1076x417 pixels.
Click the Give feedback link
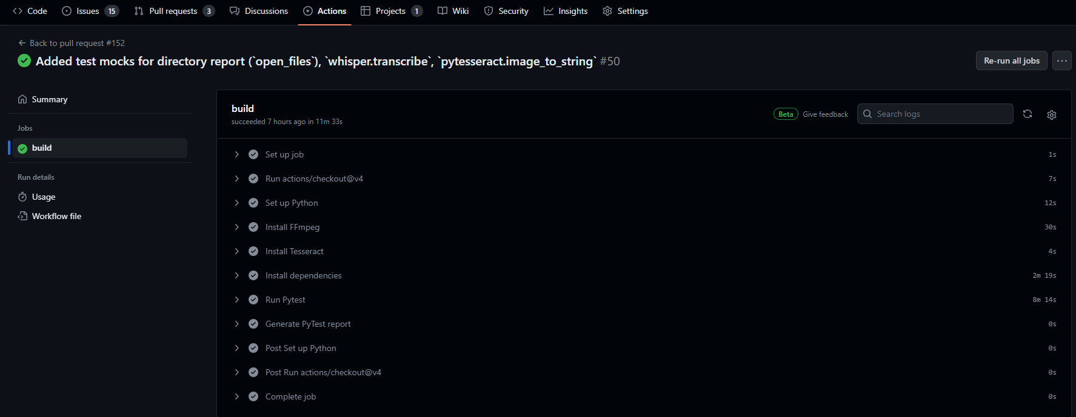click(825, 114)
